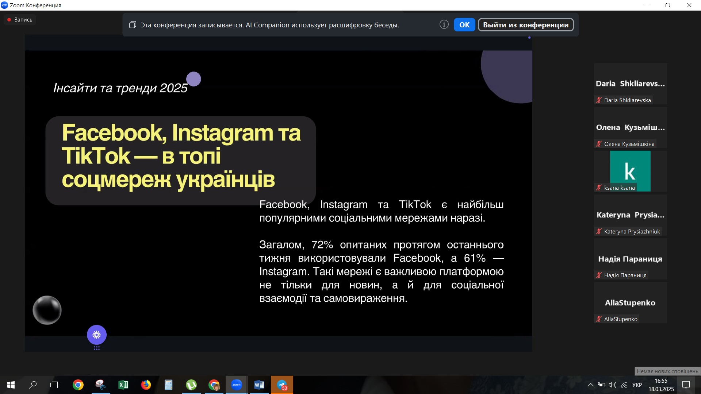
Task: Open Wi-Fi network tray icon
Action: [624, 385]
